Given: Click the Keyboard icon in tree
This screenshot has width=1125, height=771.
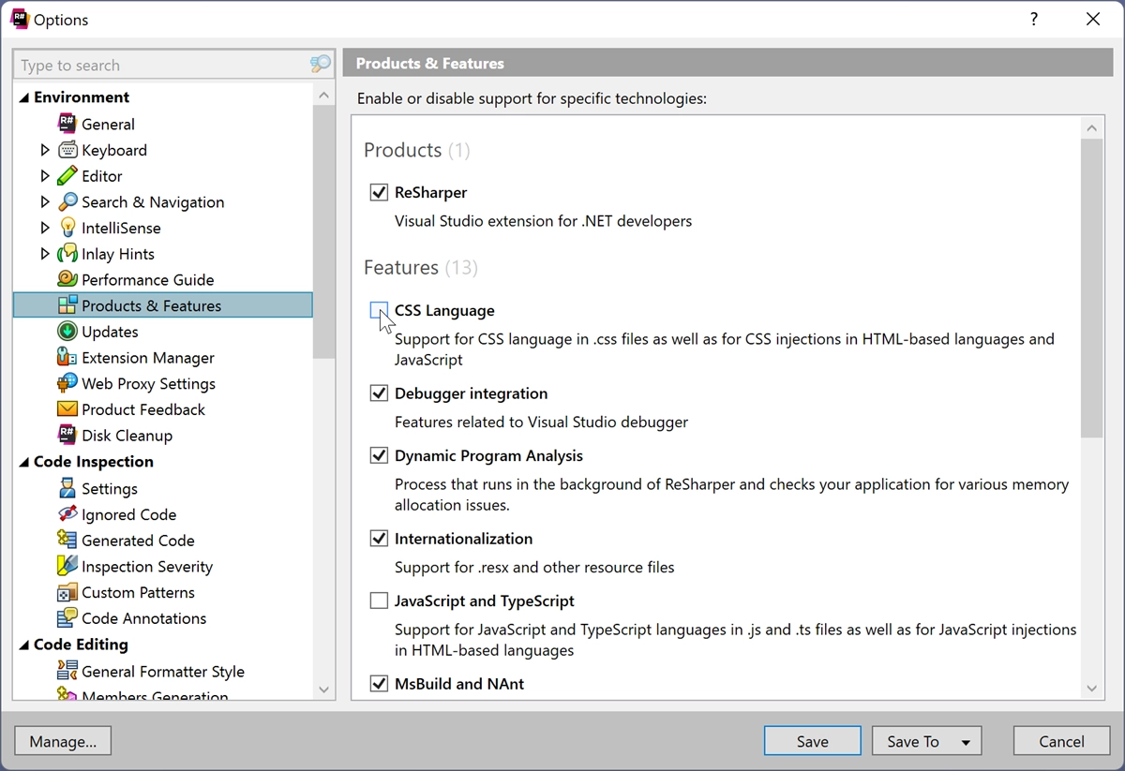Looking at the screenshot, I should point(67,150).
